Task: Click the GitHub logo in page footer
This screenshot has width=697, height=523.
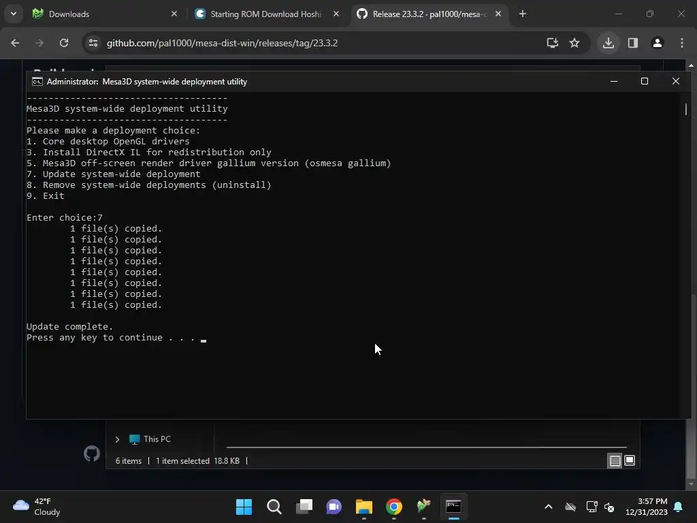Action: point(92,454)
